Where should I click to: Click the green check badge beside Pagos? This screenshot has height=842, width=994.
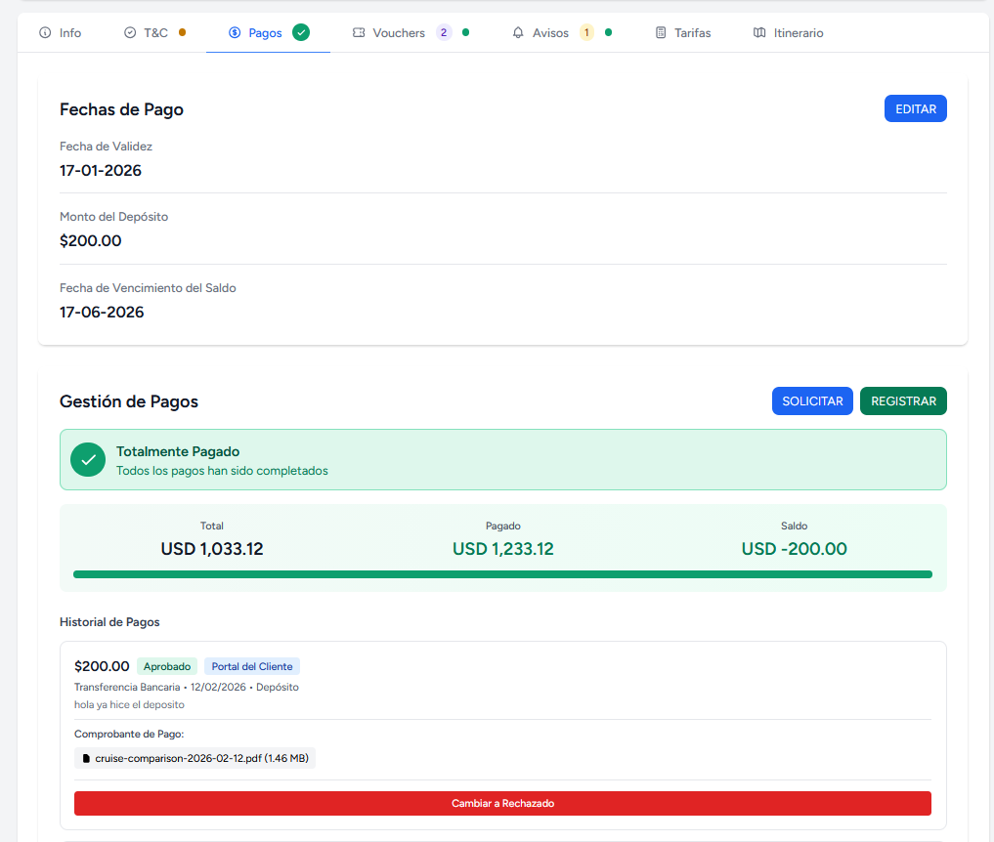(x=301, y=32)
